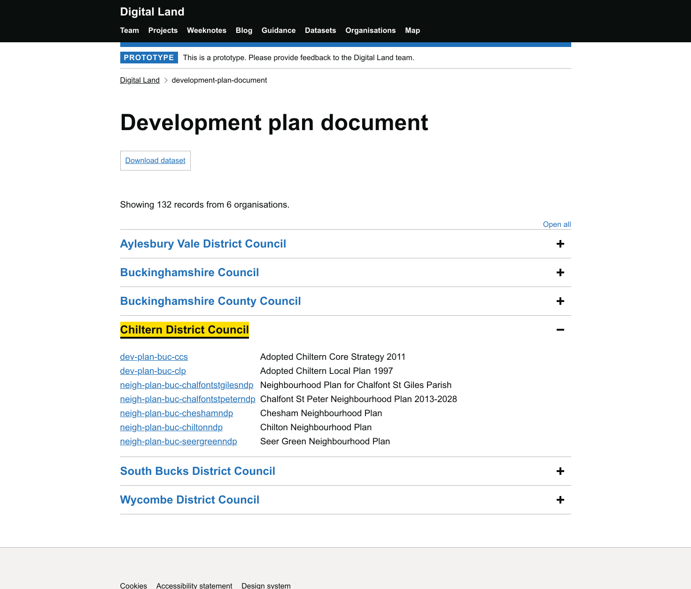Expand South Bucks District Council section heading
Image resolution: width=691 pixels, height=589 pixels.
(x=198, y=471)
